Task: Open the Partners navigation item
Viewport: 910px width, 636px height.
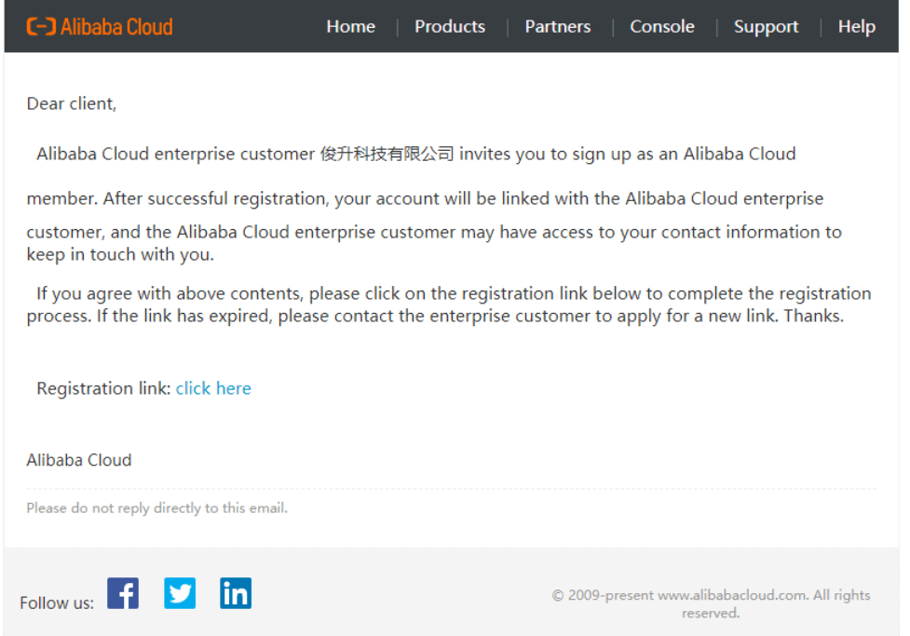Action: click(x=558, y=27)
